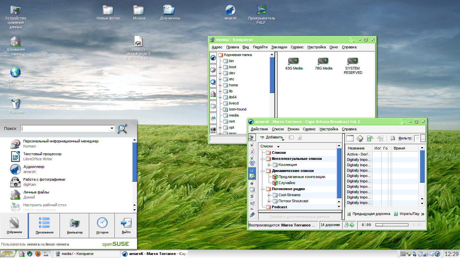This screenshot has width=460, height=258.
Task: Select the kdelibs3 rpm file on the desktop
Action: [x=139, y=48]
